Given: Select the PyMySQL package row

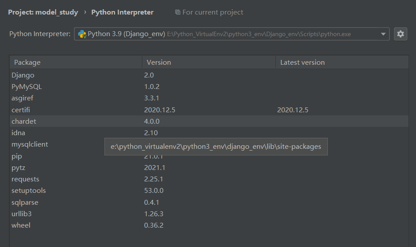Looking at the screenshot, I should tap(209, 87).
